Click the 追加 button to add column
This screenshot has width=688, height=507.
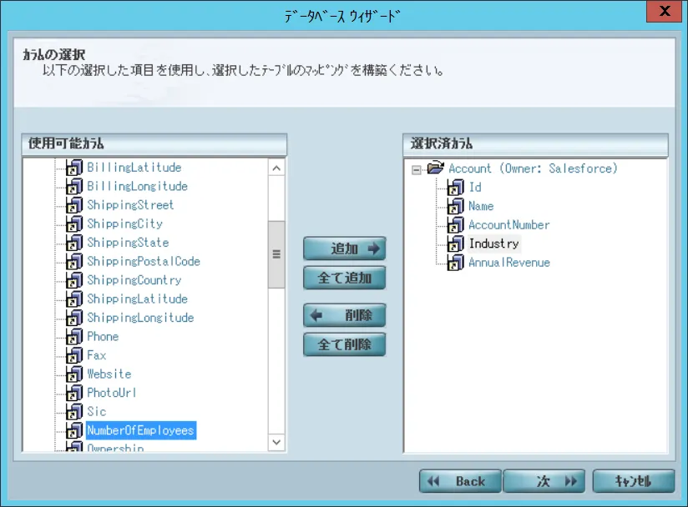pos(344,248)
